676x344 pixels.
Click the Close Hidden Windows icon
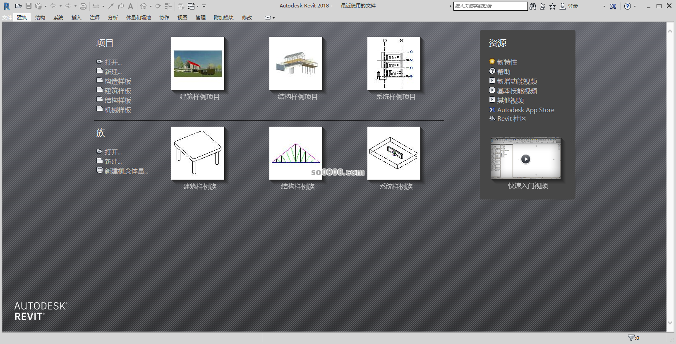tap(181, 6)
